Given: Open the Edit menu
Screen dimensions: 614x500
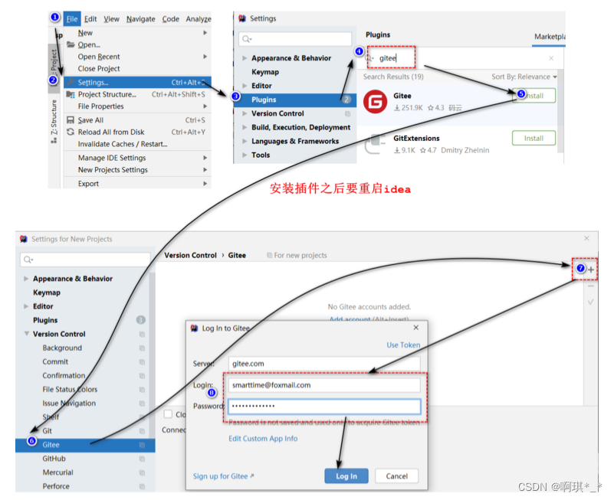Looking at the screenshot, I should pos(90,19).
